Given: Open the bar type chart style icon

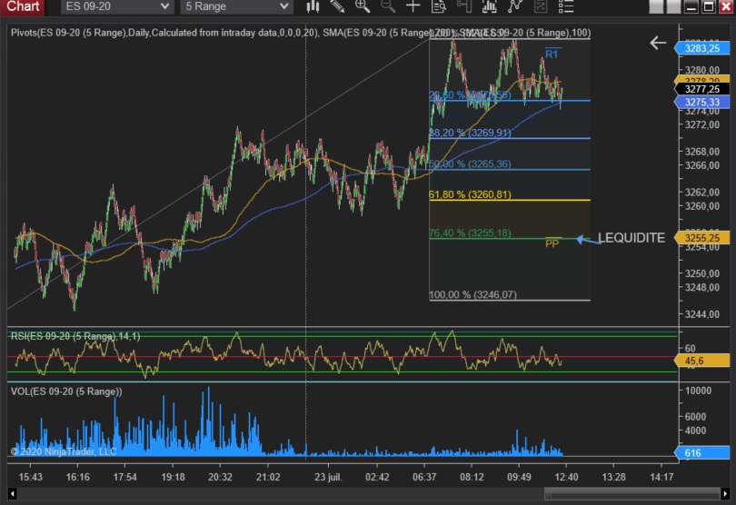Looking at the screenshot, I should coord(313,6).
